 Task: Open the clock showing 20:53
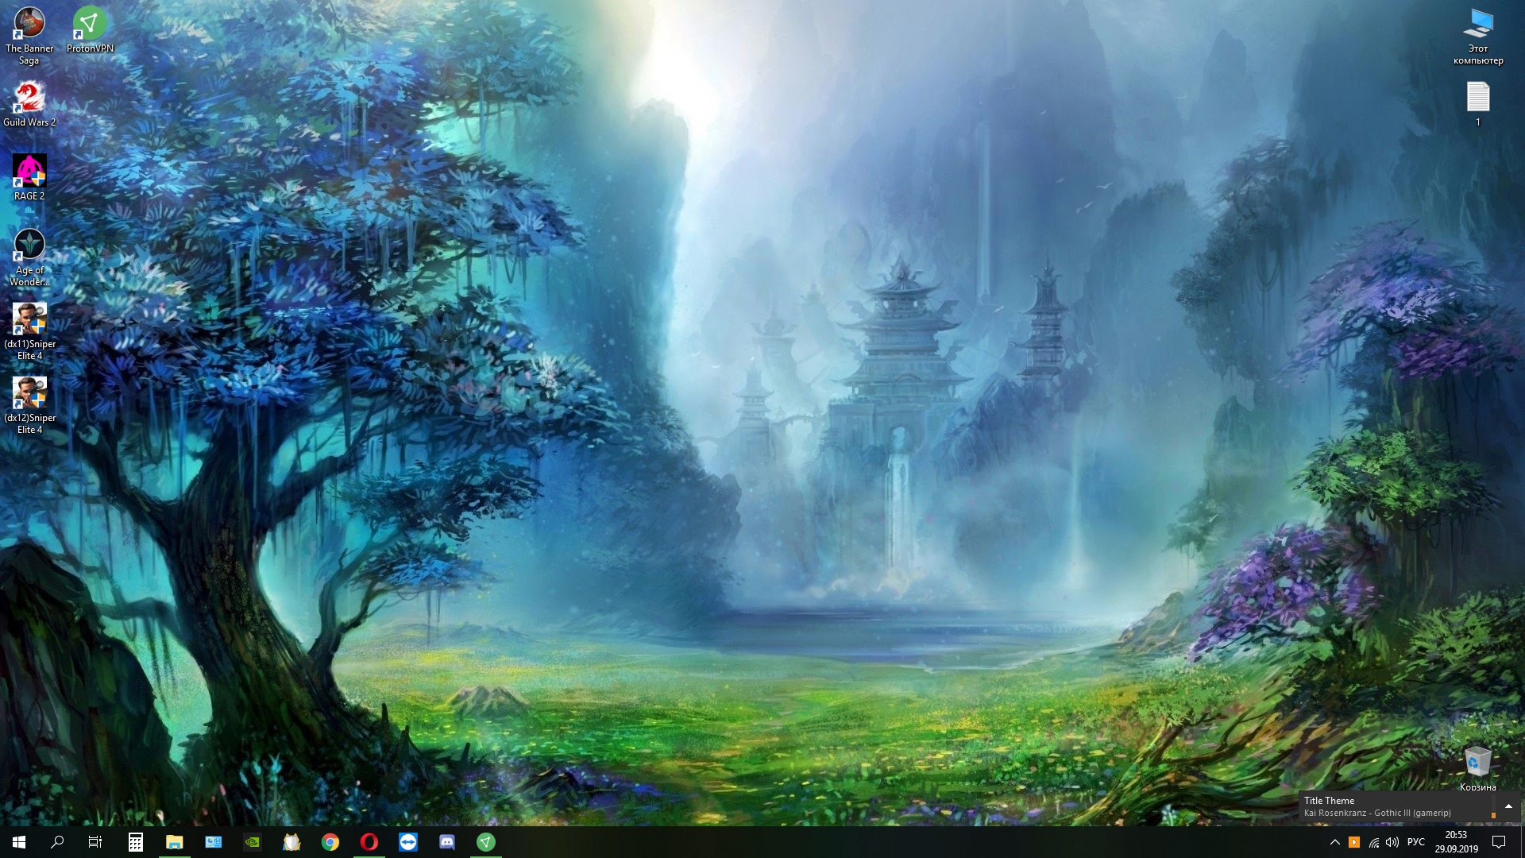tap(1456, 842)
